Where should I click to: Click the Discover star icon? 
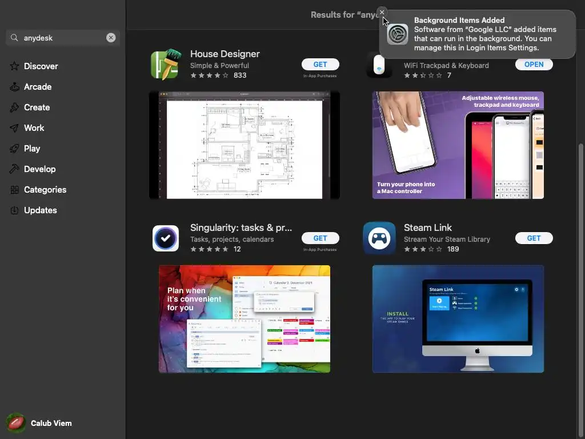coord(14,66)
